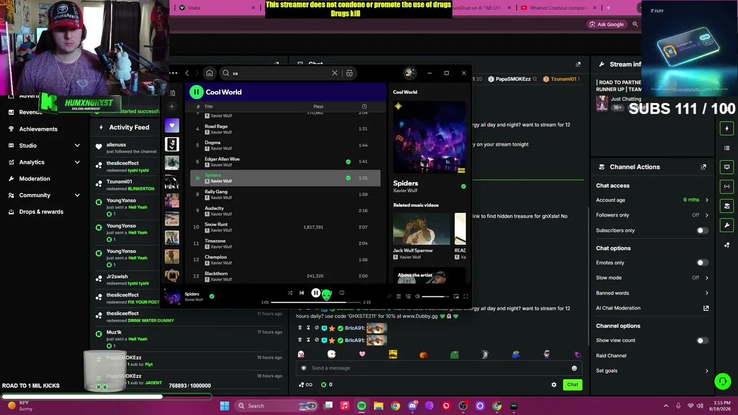Viewport: 738px width, 415px height.
Task: Open Slow mode options
Action: click(x=652, y=278)
